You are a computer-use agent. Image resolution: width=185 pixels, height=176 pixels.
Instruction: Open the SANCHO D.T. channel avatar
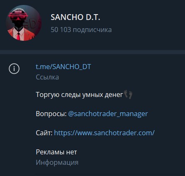[24, 23]
